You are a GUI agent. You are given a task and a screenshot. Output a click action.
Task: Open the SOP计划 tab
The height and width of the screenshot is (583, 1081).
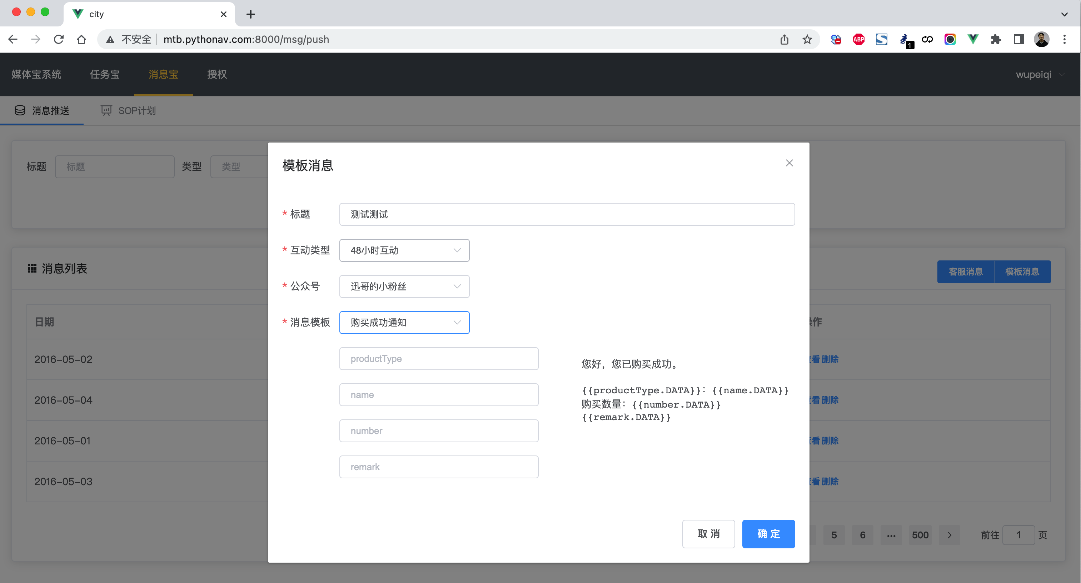pos(128,111)
